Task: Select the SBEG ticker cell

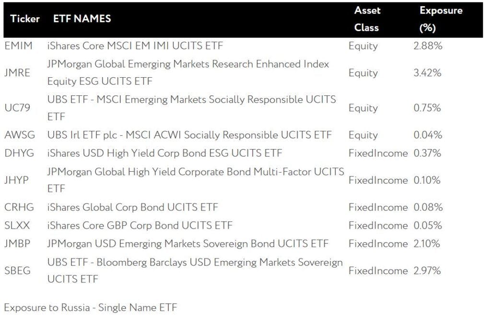Action: [x=18, y=270]
